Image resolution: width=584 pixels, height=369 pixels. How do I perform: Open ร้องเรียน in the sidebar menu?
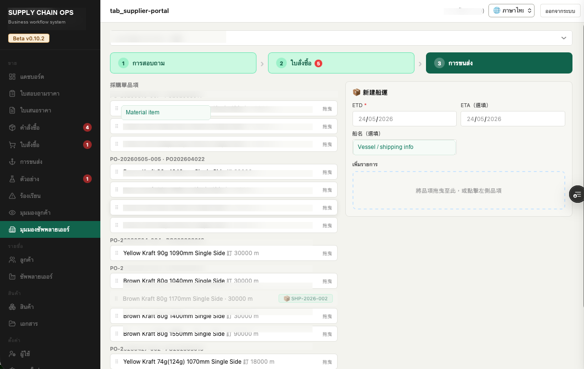tap(50, 196)
